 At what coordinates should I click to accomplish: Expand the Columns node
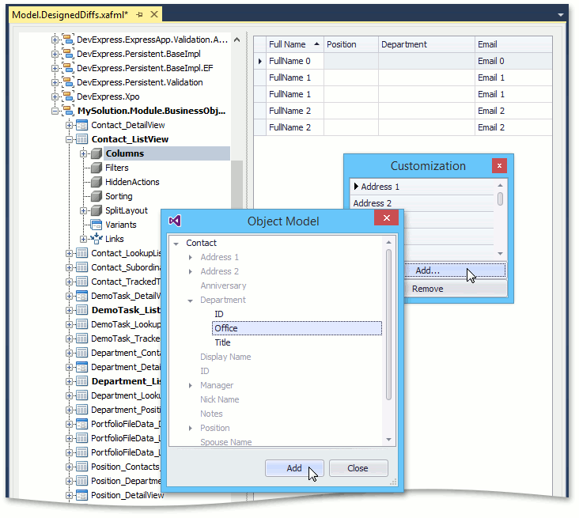(x=84, y=153)
